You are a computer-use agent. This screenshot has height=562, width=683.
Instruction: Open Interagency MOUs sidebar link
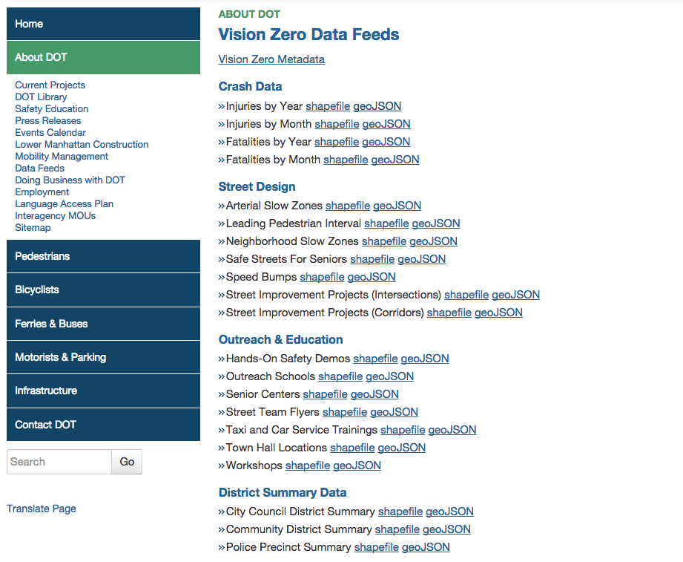click(x=56, y=215)
